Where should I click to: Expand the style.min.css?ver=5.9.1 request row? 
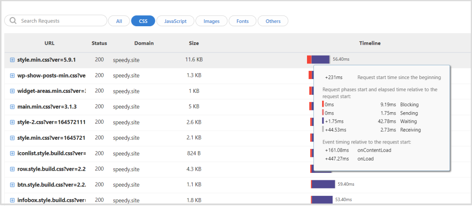[12, 60]
